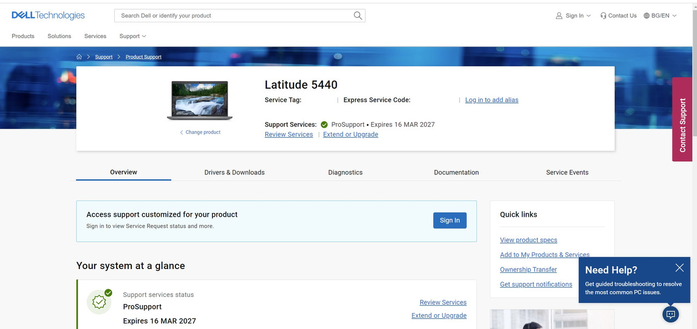
Task: Click Change product under laptop image
Action: [200, 132]
